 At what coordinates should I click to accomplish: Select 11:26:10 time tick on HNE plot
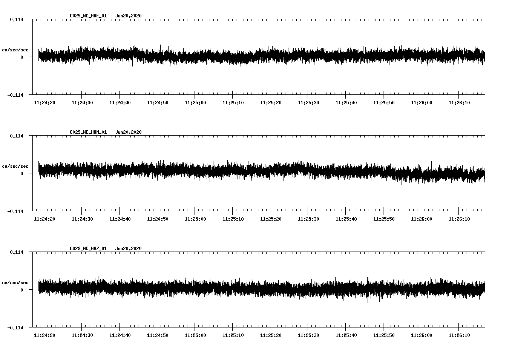[x=459, y=103]
